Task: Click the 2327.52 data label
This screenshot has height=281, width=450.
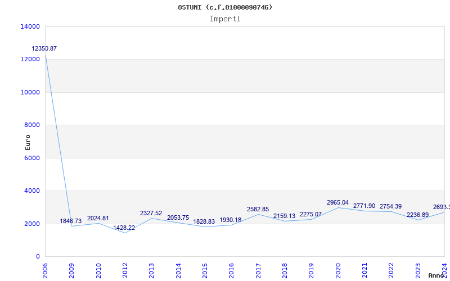Action: click(151, 213)
